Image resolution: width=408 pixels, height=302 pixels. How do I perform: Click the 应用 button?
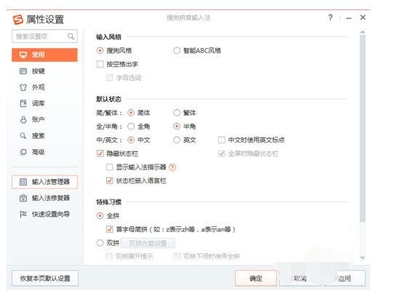click(x=345, y=278)
